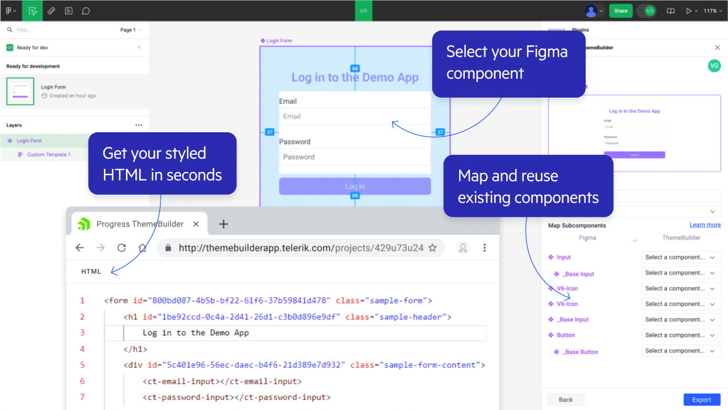728x410 pixels.
Task: Click the green Share button
Action: (621, 11)
